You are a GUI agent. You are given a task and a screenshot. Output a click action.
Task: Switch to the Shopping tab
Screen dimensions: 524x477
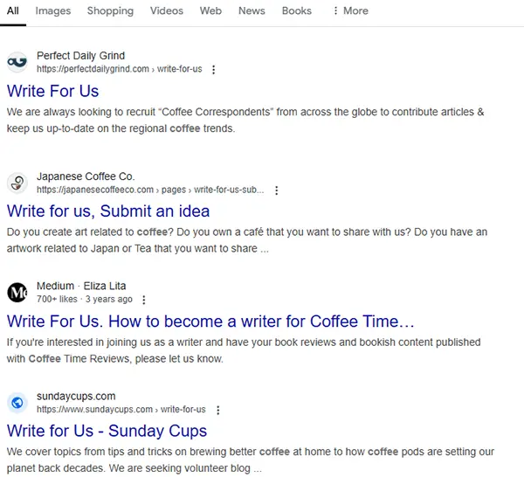tap(110, 11)
